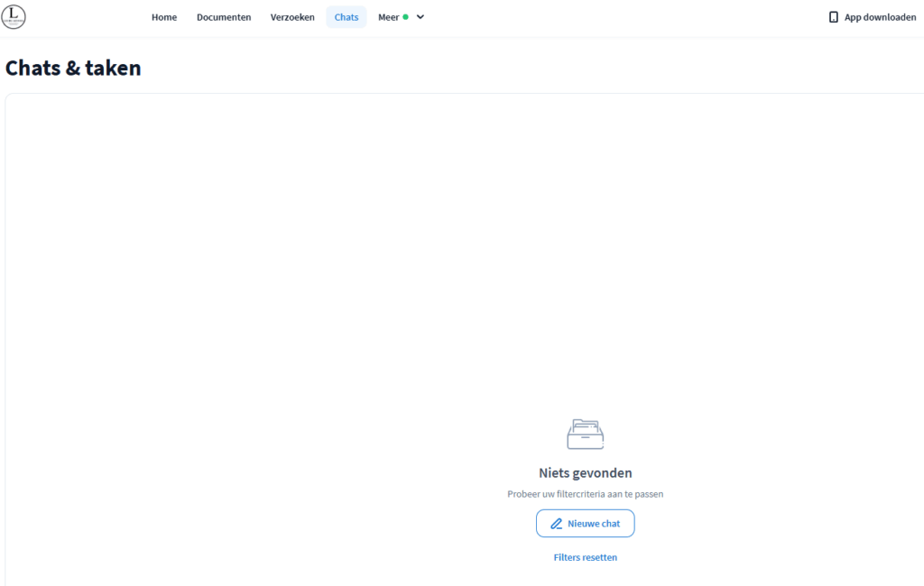Click the empty file tray illustration
The width and height of the screenshot is (924, 586).
pyautogui.click(x=585, y=435)
